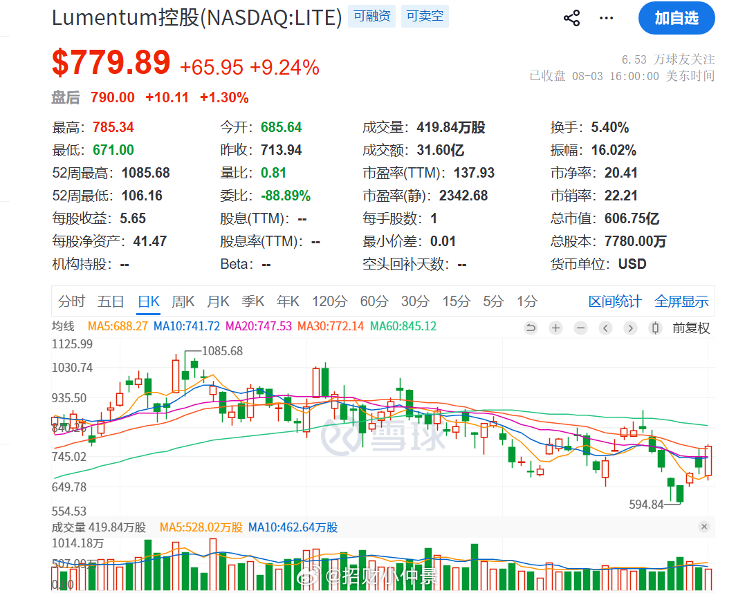Click the 货币单位 value USD

(x=632, y=264)
